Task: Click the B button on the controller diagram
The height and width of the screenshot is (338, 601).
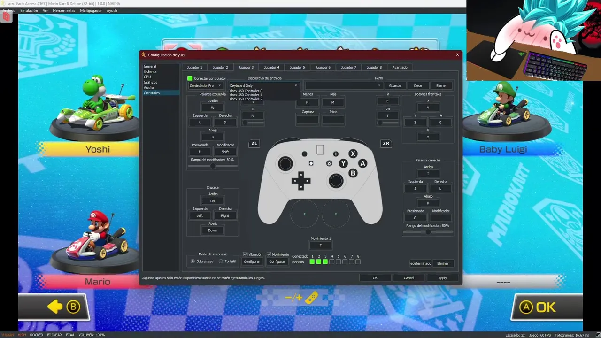Action: coord(353,173)
